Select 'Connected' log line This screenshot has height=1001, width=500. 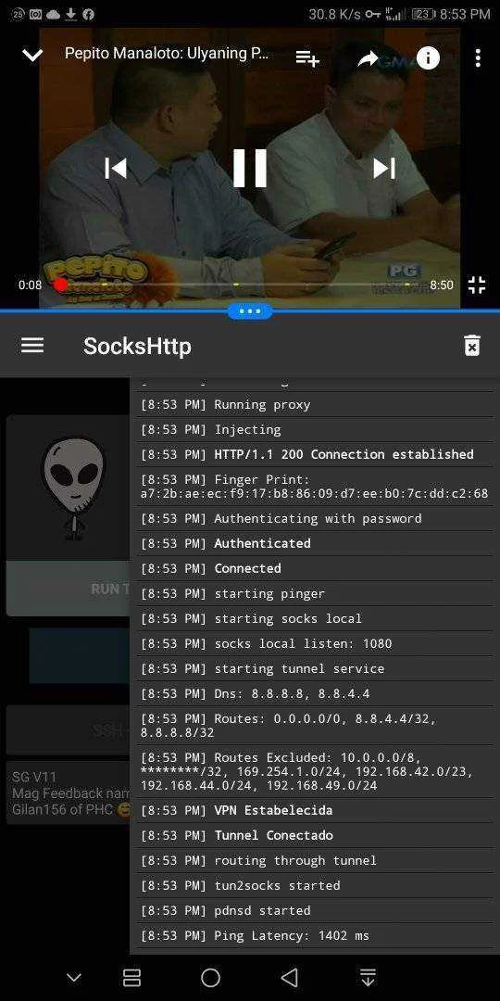coord(315,568)
